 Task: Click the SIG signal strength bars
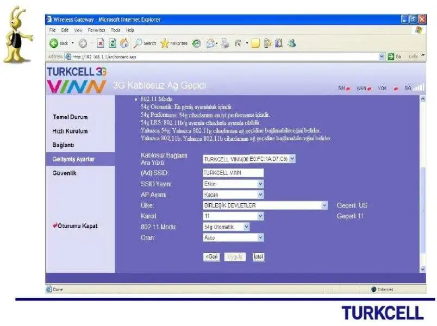pos(419,87)
